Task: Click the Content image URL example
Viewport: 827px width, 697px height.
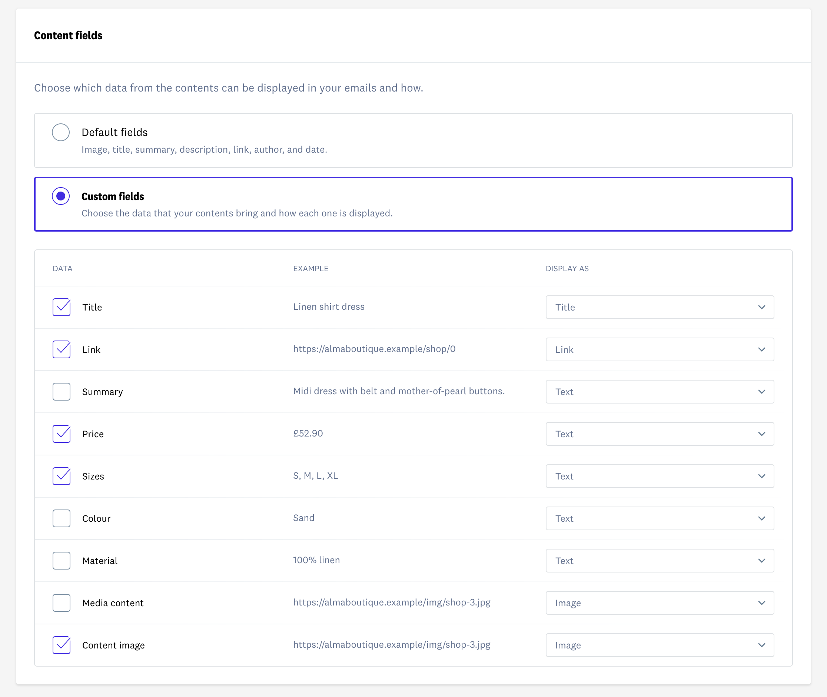Action: [x=392, y=645]
